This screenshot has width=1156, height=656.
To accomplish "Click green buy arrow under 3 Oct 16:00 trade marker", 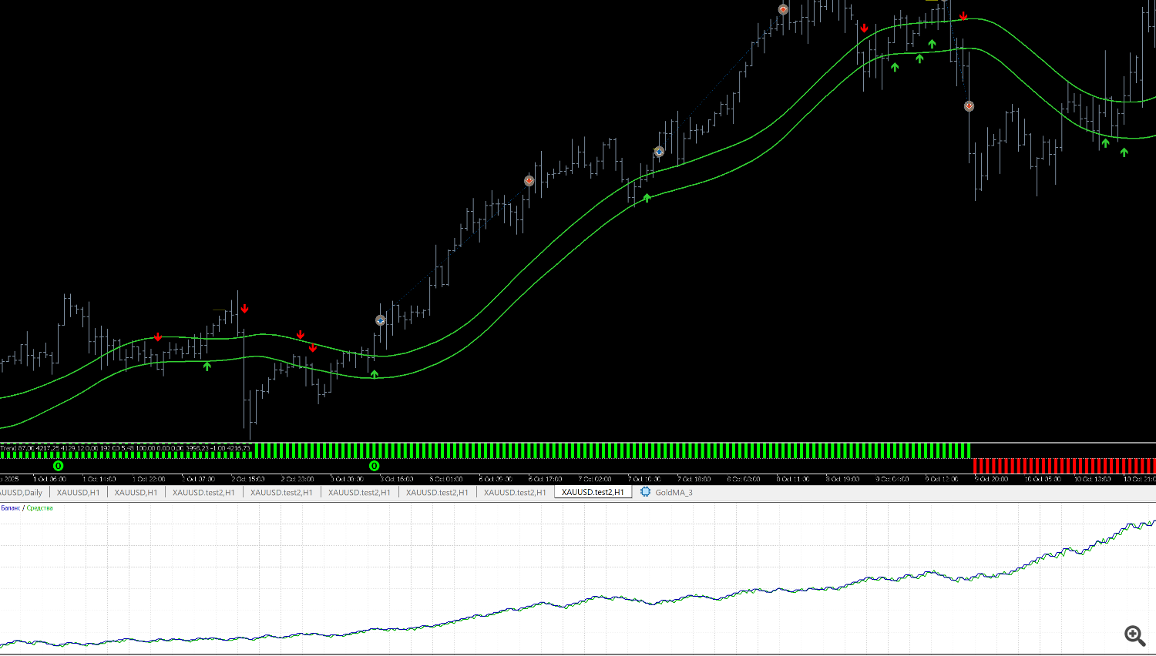I will coord(375,374).
